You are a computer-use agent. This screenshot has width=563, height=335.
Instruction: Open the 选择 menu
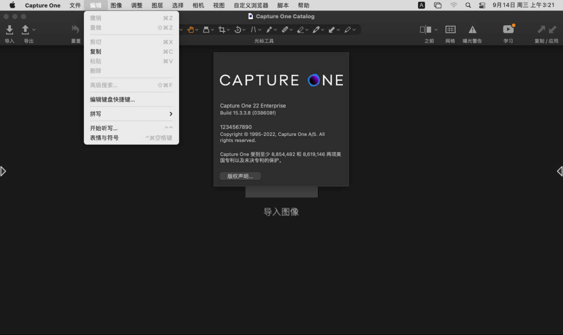click(x=178, y=5)
